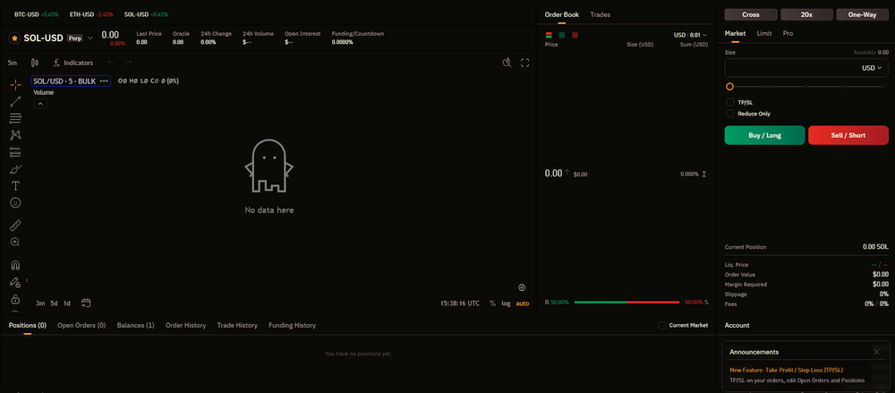Toggle the percent scale on the chart
This screenshot has height=393, width=895.
click(492, 303)
